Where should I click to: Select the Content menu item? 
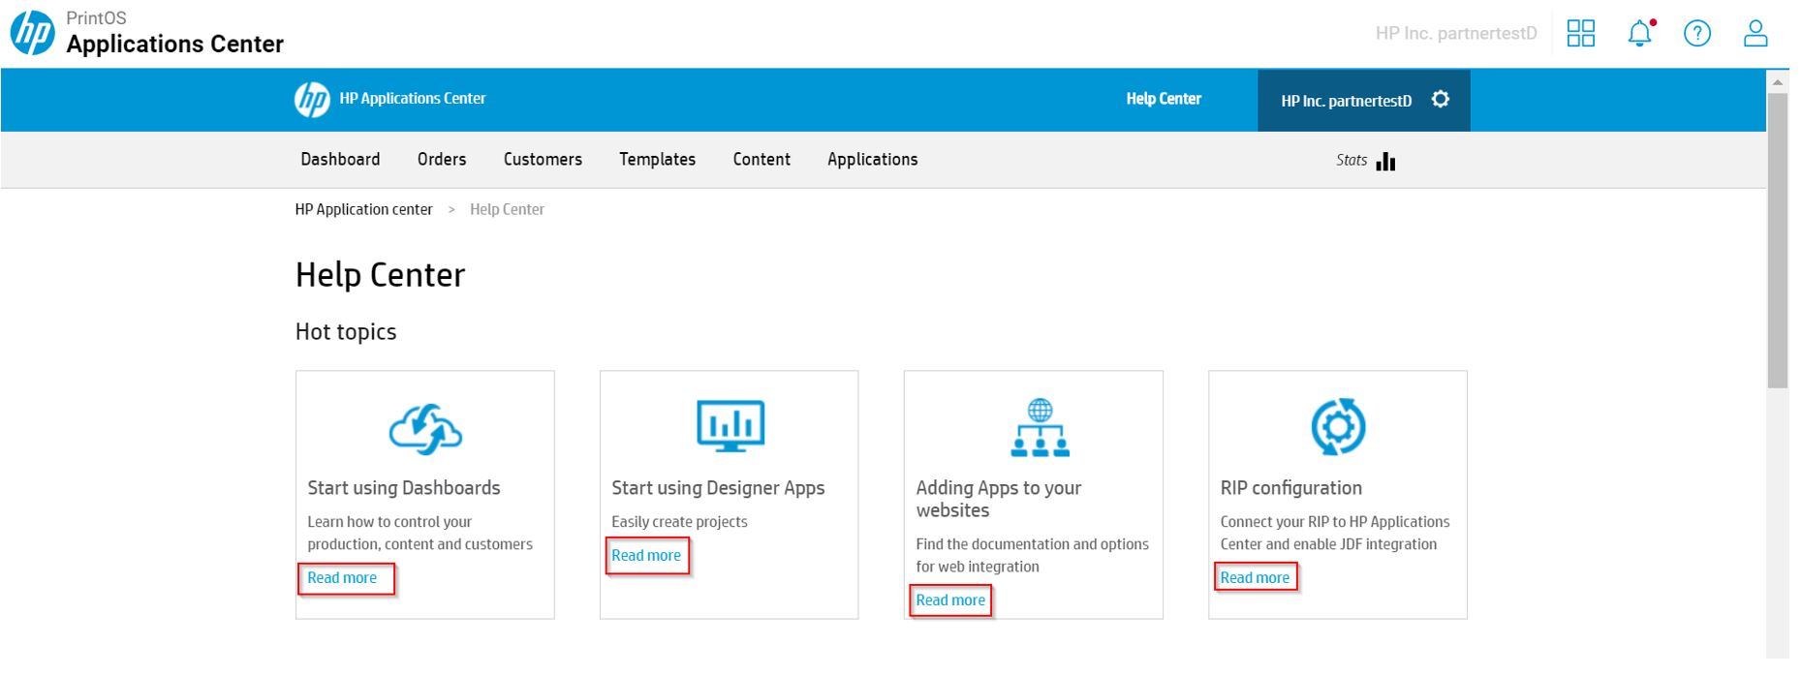click(762, 159)
